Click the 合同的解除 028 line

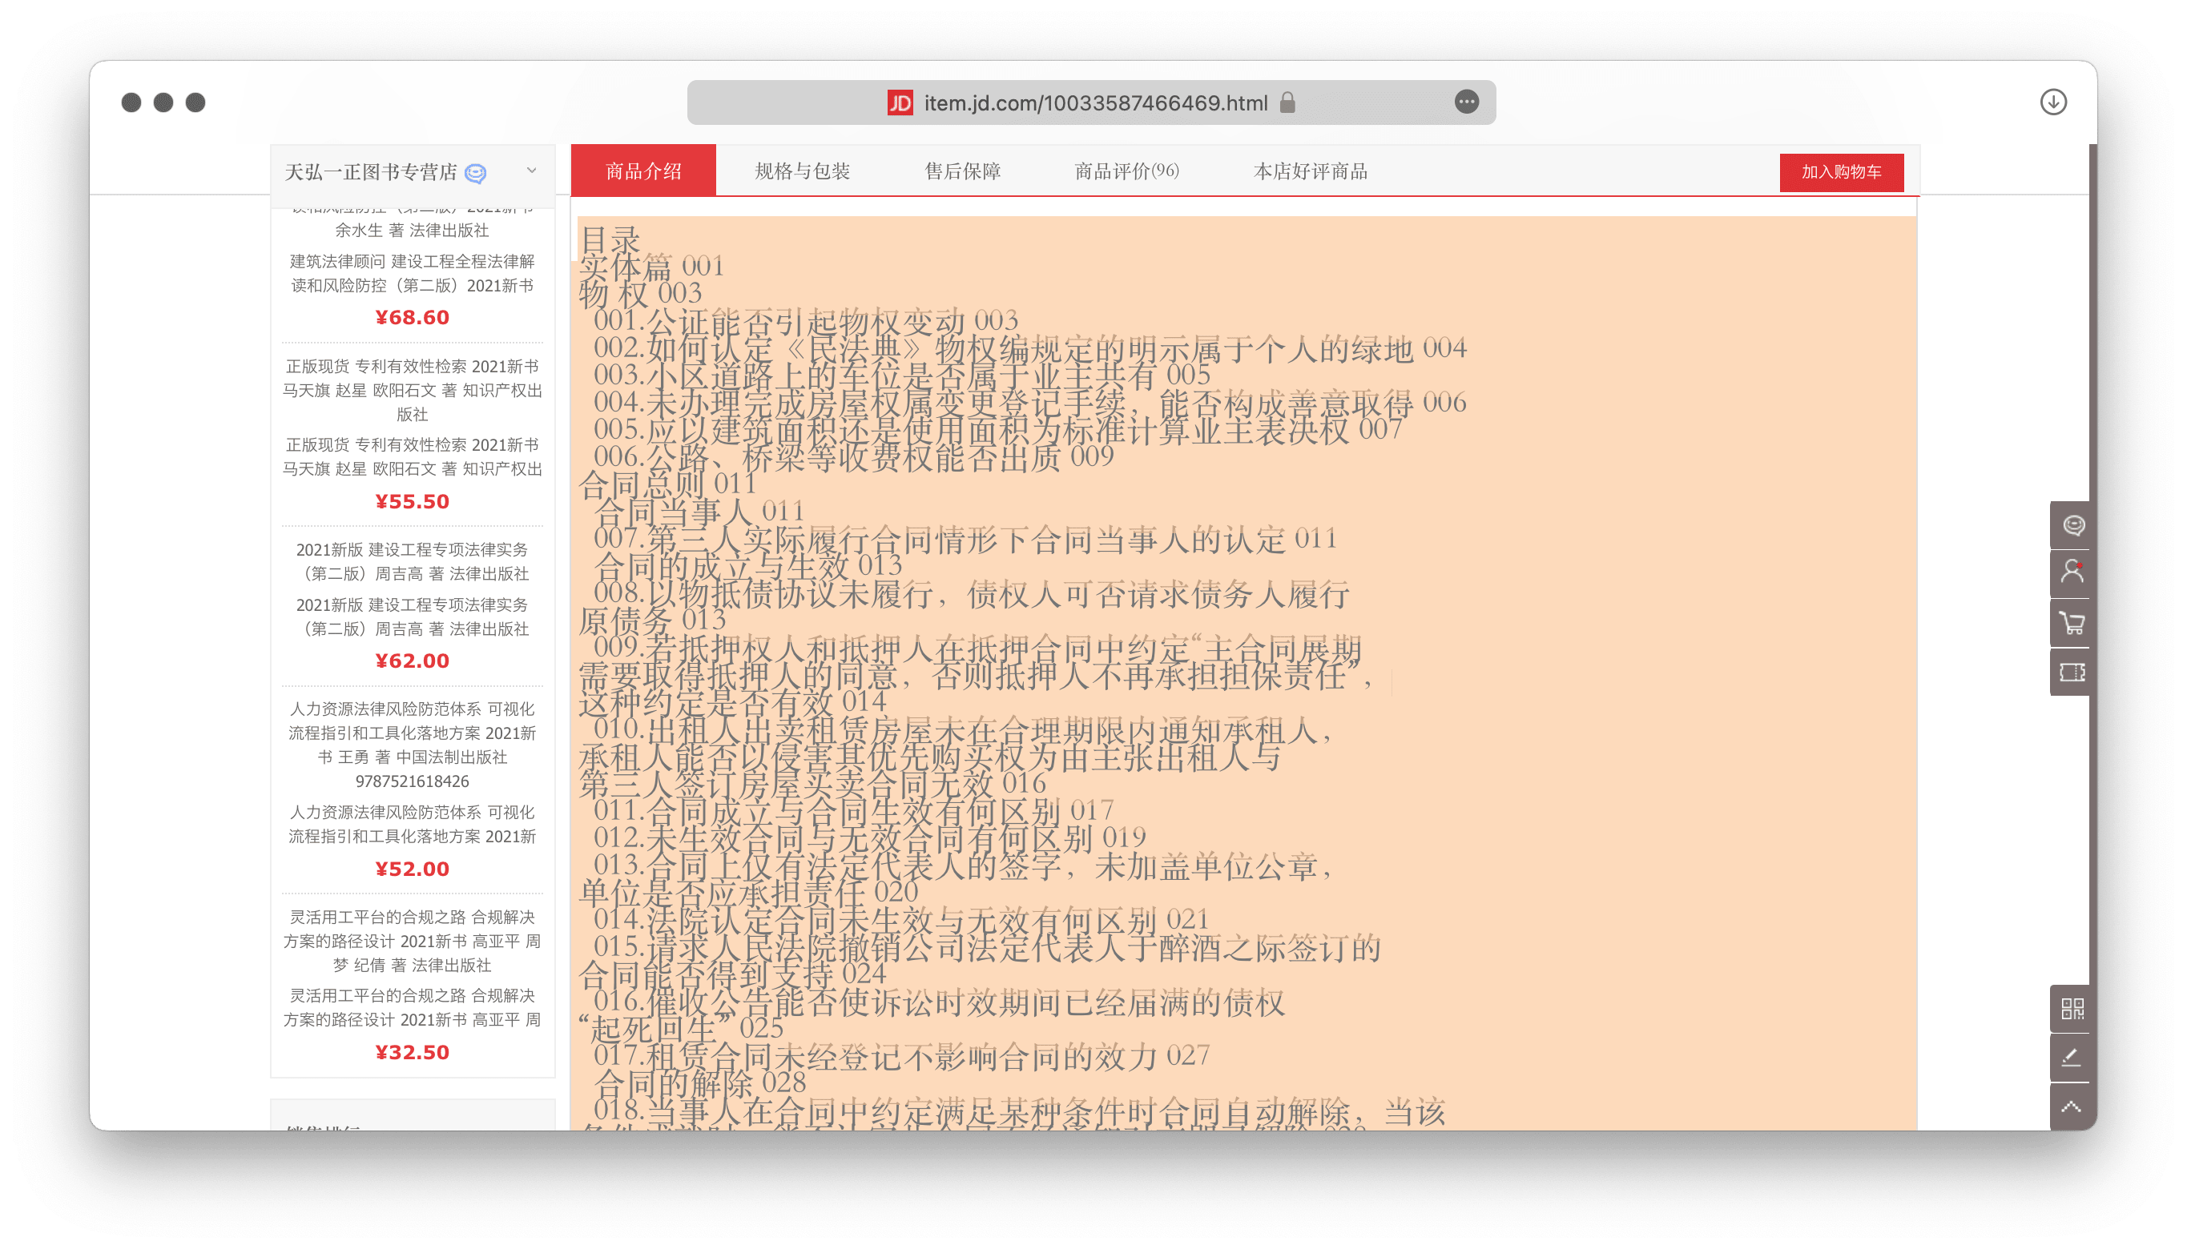click(x=699, y=1083)
